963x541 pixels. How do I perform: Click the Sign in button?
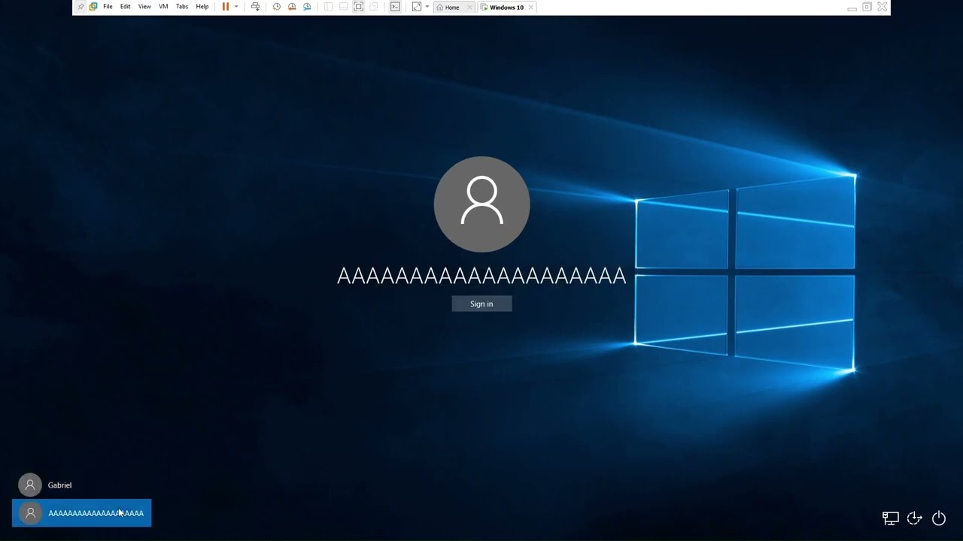(x=481, y=304)
